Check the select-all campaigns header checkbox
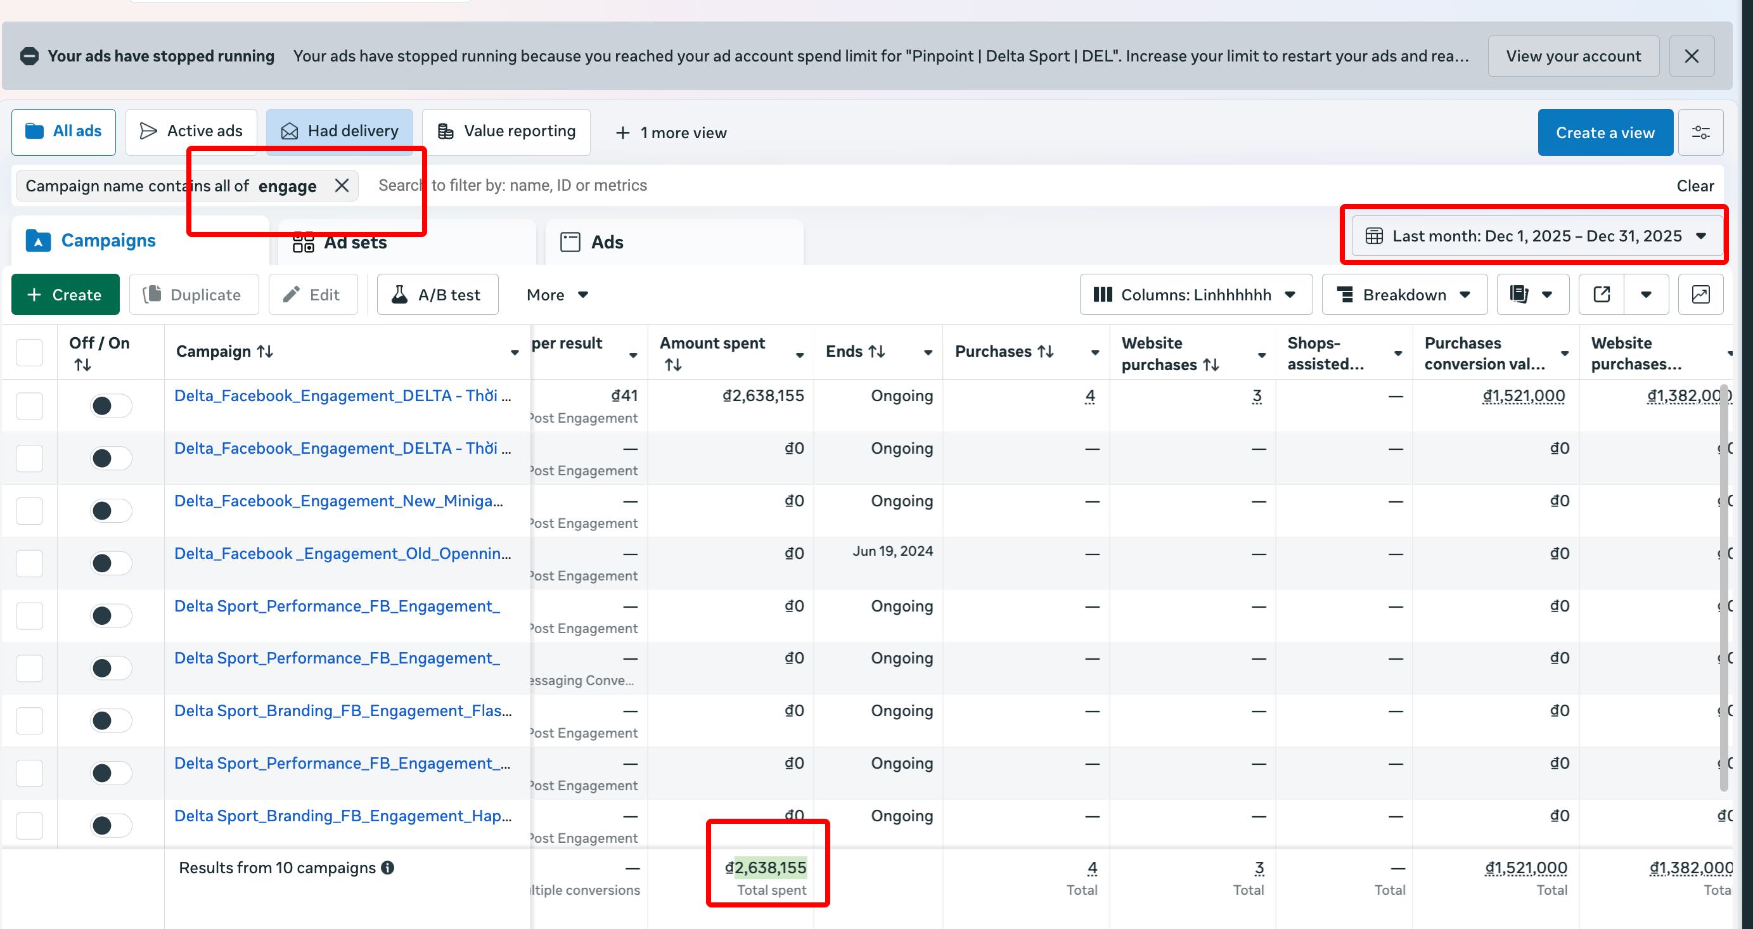The image size is (1753, 929). 29,352
